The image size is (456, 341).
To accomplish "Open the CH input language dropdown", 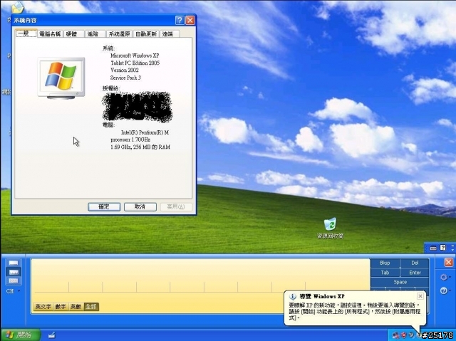I will (14, 291).
